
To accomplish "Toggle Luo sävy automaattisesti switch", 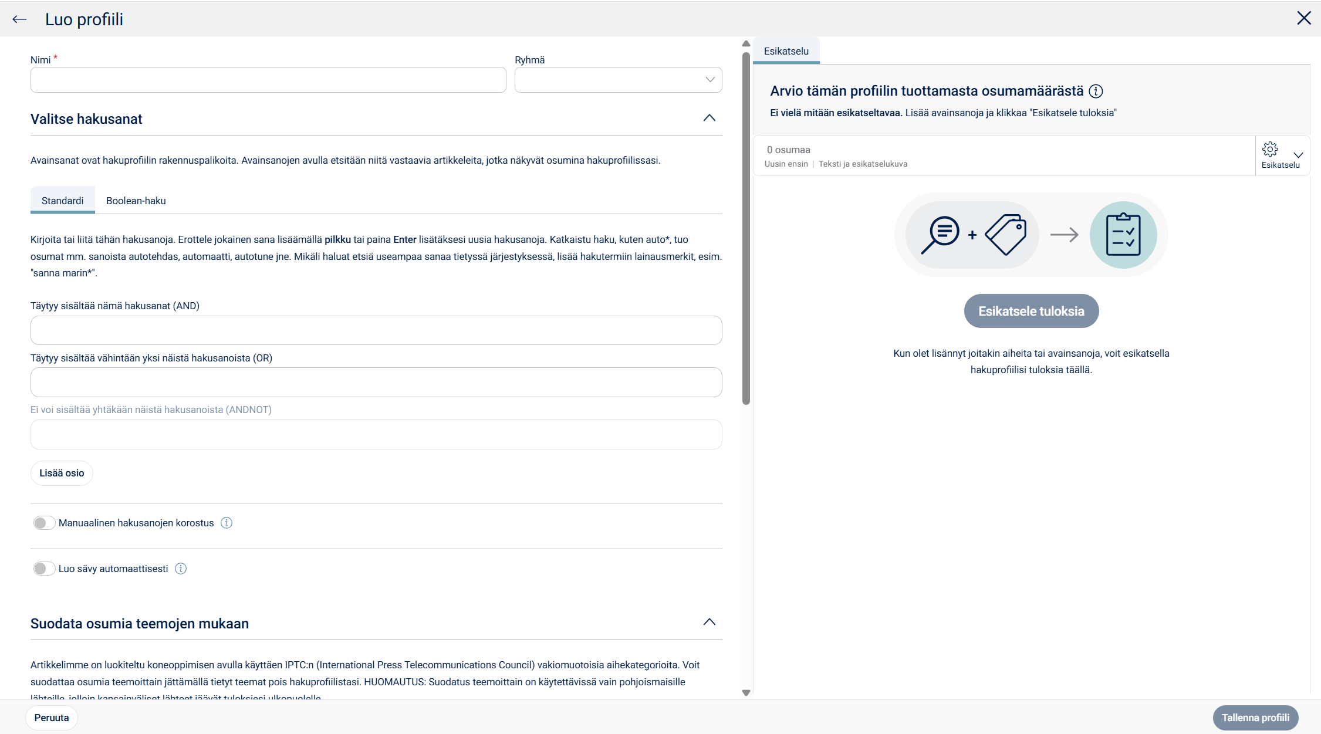I will click(x=44, y=569).
